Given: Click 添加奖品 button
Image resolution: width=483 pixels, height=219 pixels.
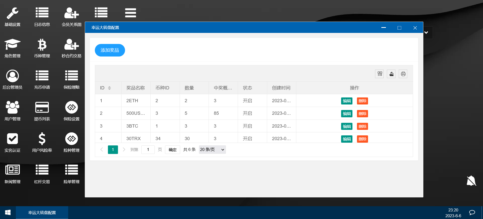Looking at the screenshot, I should coord(110,50).
